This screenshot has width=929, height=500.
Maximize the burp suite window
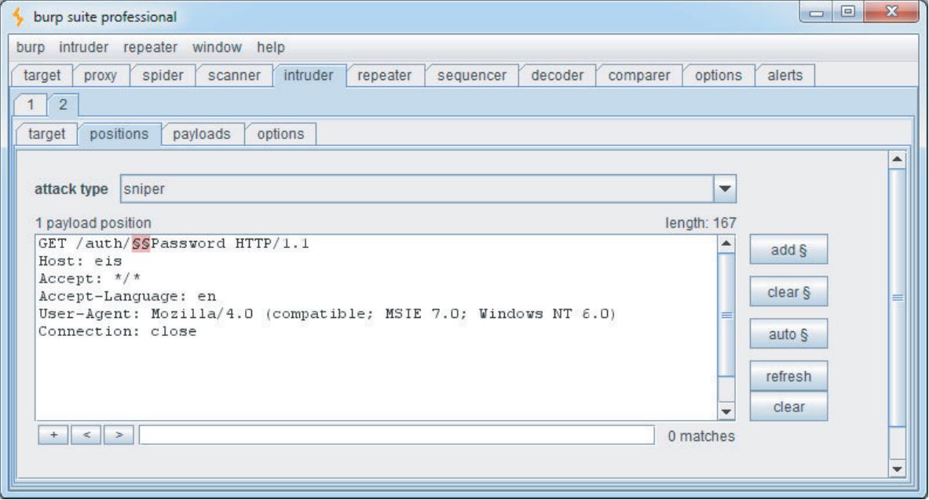[x=848, y=12]
